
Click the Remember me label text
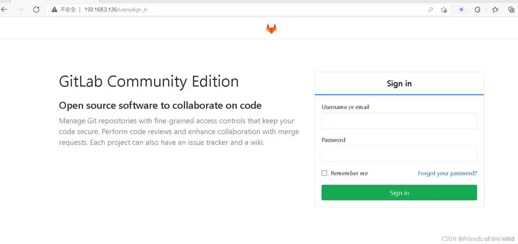[x=349, y=173]
